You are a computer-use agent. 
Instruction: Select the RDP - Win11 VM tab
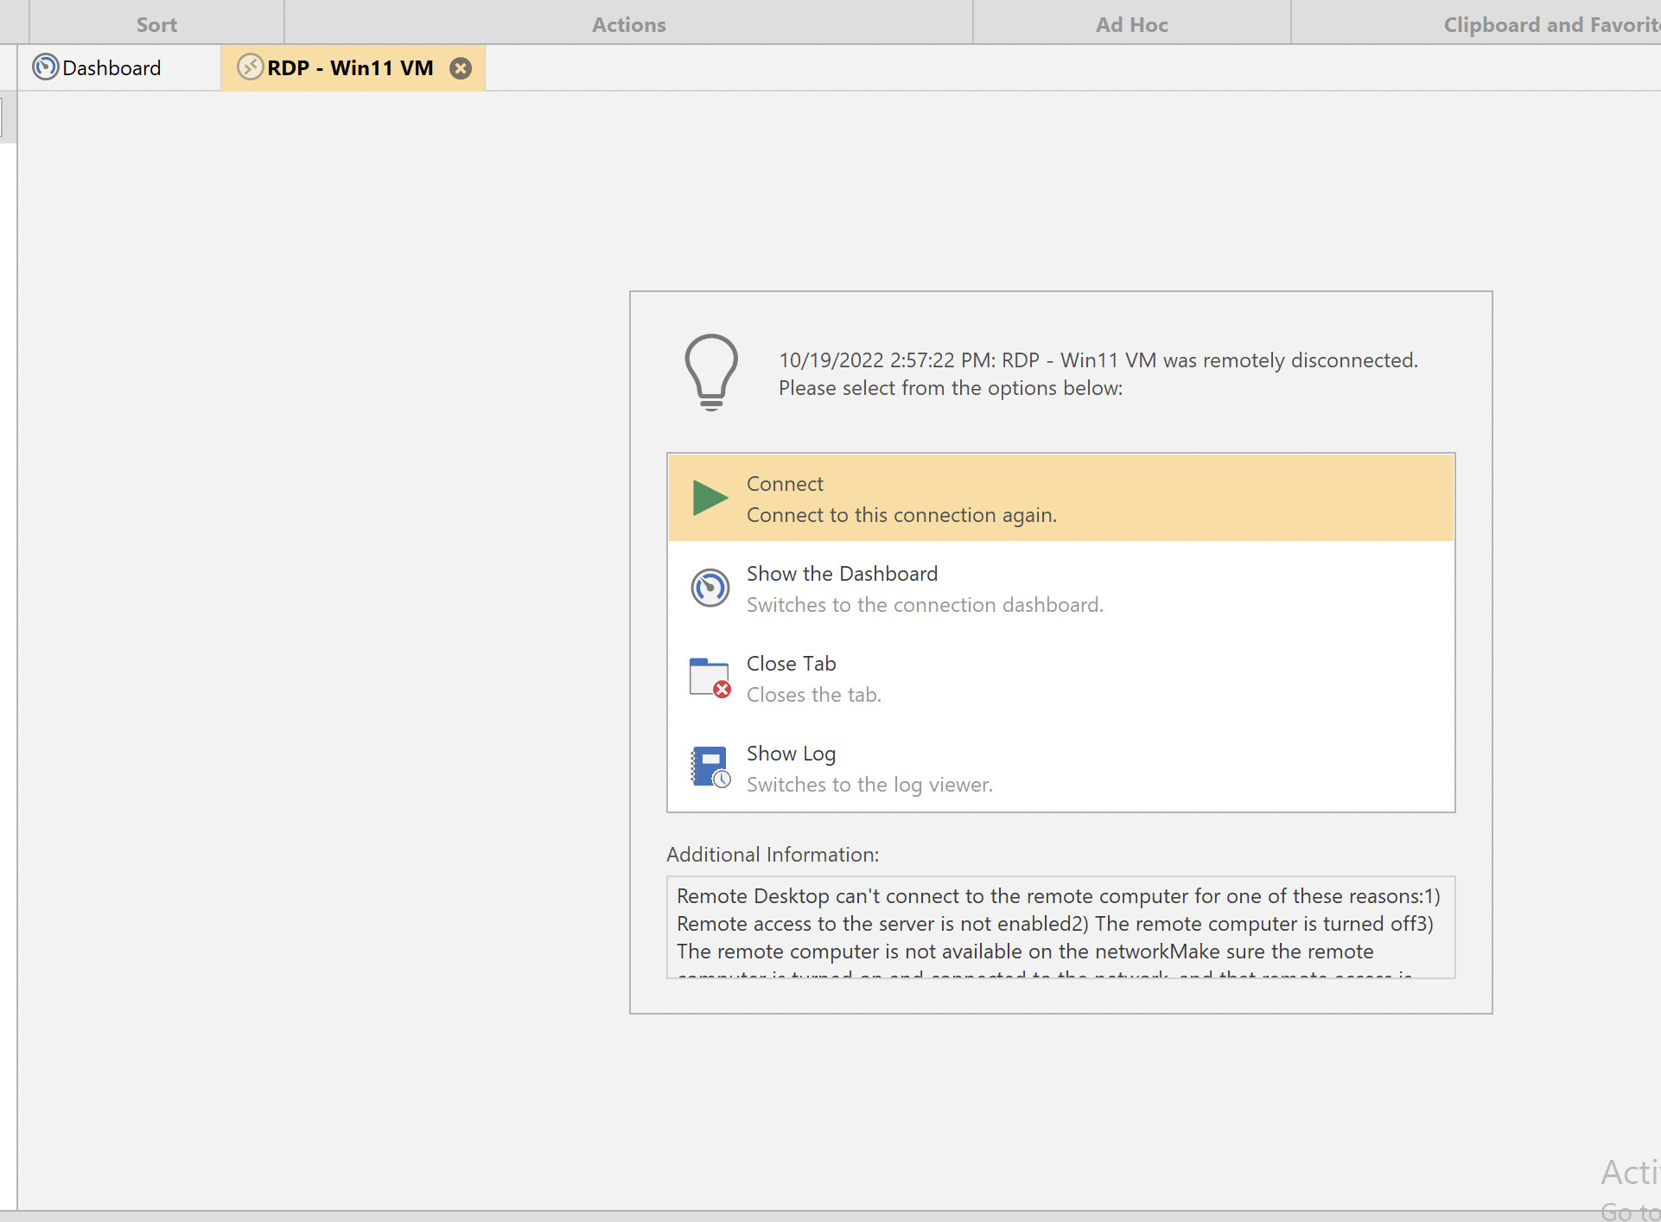tap(350, 68)
